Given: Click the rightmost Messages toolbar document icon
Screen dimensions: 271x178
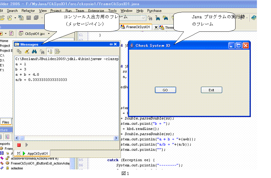Looking at the screenshot, I should [57, 52].
